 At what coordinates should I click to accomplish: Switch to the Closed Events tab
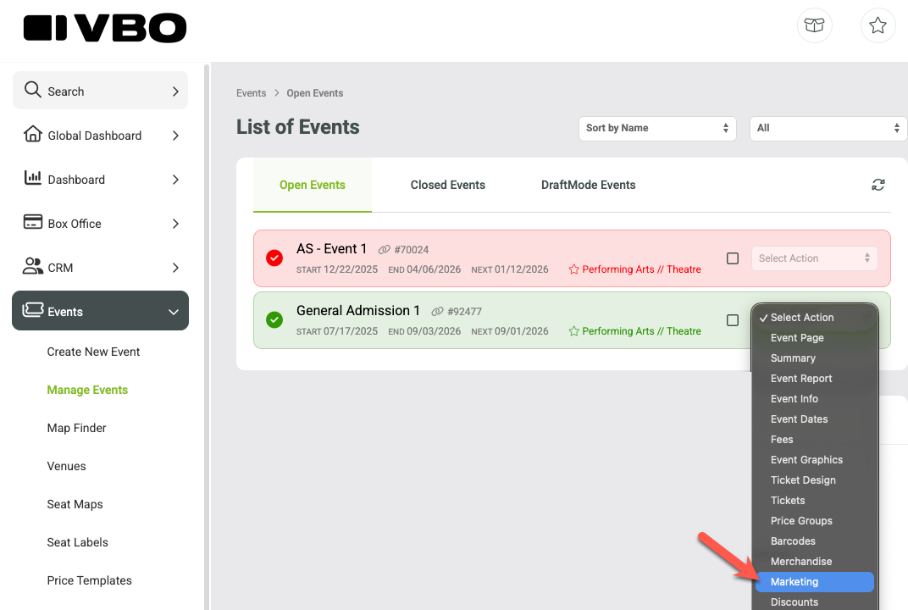coord(447,185)
